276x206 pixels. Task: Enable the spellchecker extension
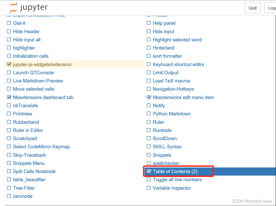click(149, 163)
